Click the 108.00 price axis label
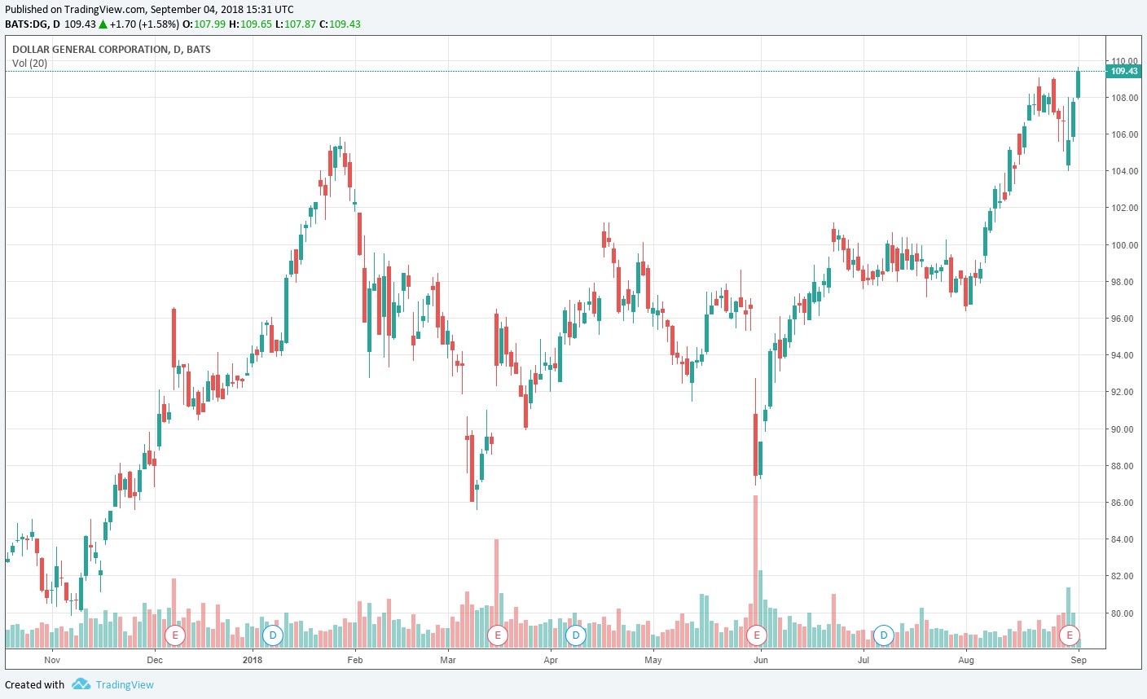Viewport: 1147px width, 699px height. coord(1125,98)
